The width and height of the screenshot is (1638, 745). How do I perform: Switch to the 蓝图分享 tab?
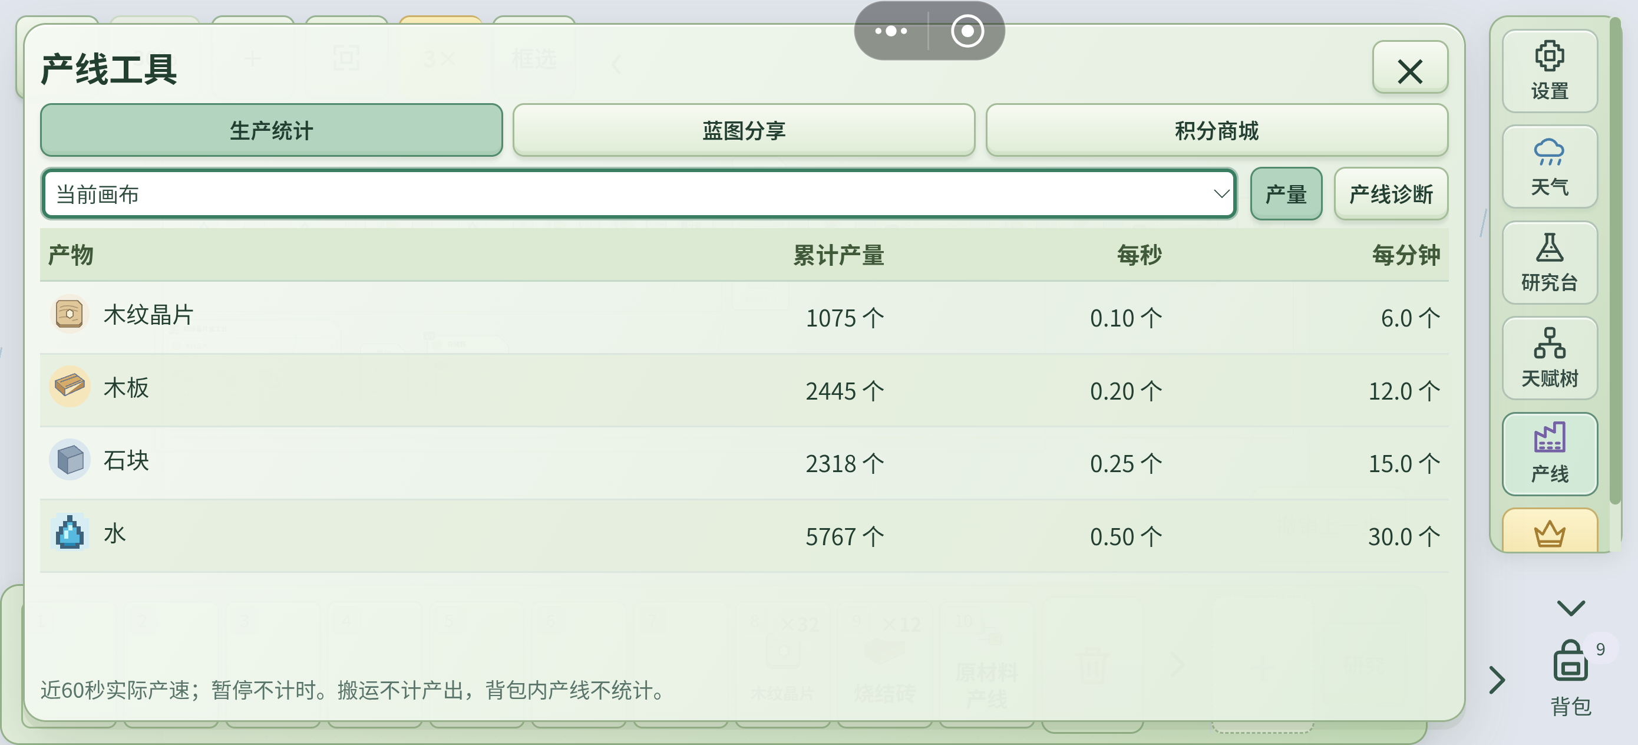tap(744, 130)
